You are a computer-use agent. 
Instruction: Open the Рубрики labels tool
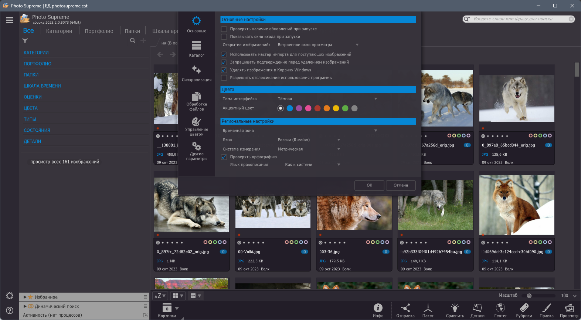[524, 311]
